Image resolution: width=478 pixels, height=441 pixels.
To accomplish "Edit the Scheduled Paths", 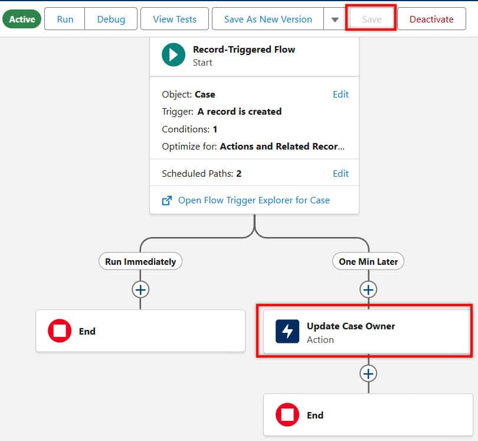I will (341, 173).
